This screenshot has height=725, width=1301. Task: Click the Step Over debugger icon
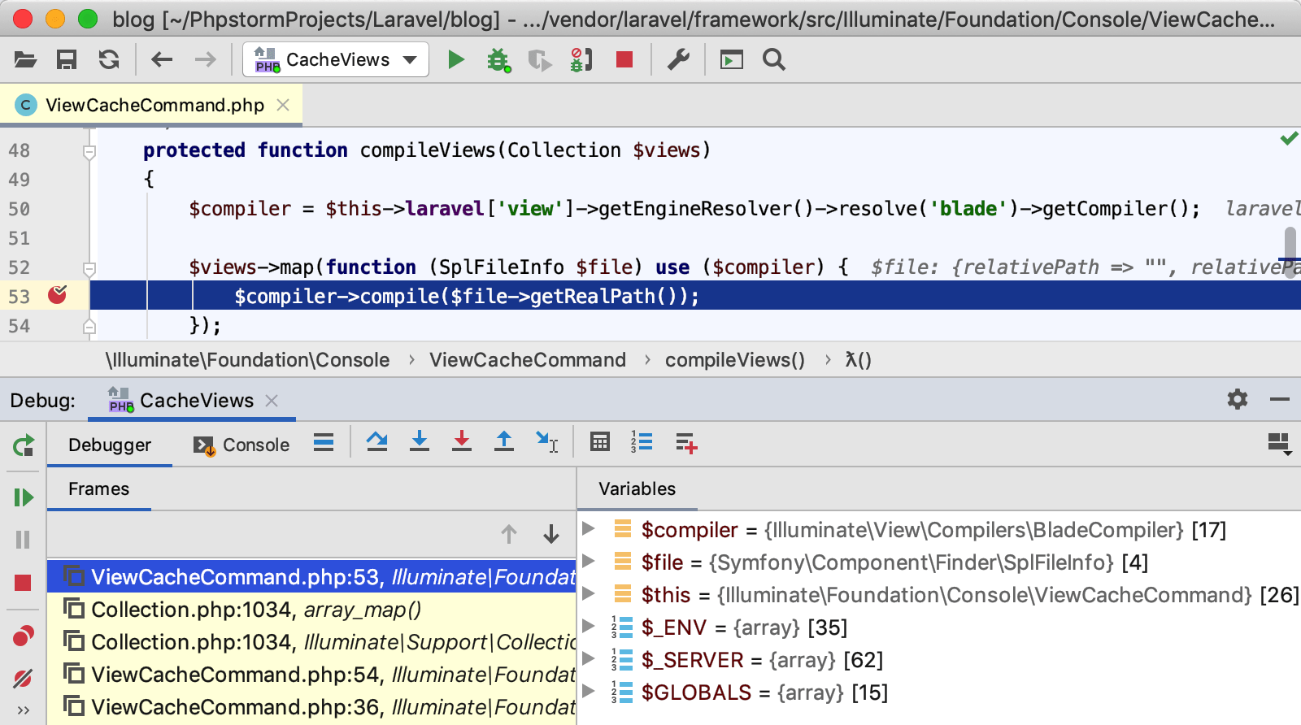(377, 441)
